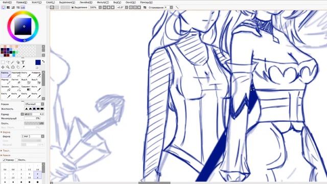
Task: Toggle the HSV sliders panel icon
Action: click(13, 7)
